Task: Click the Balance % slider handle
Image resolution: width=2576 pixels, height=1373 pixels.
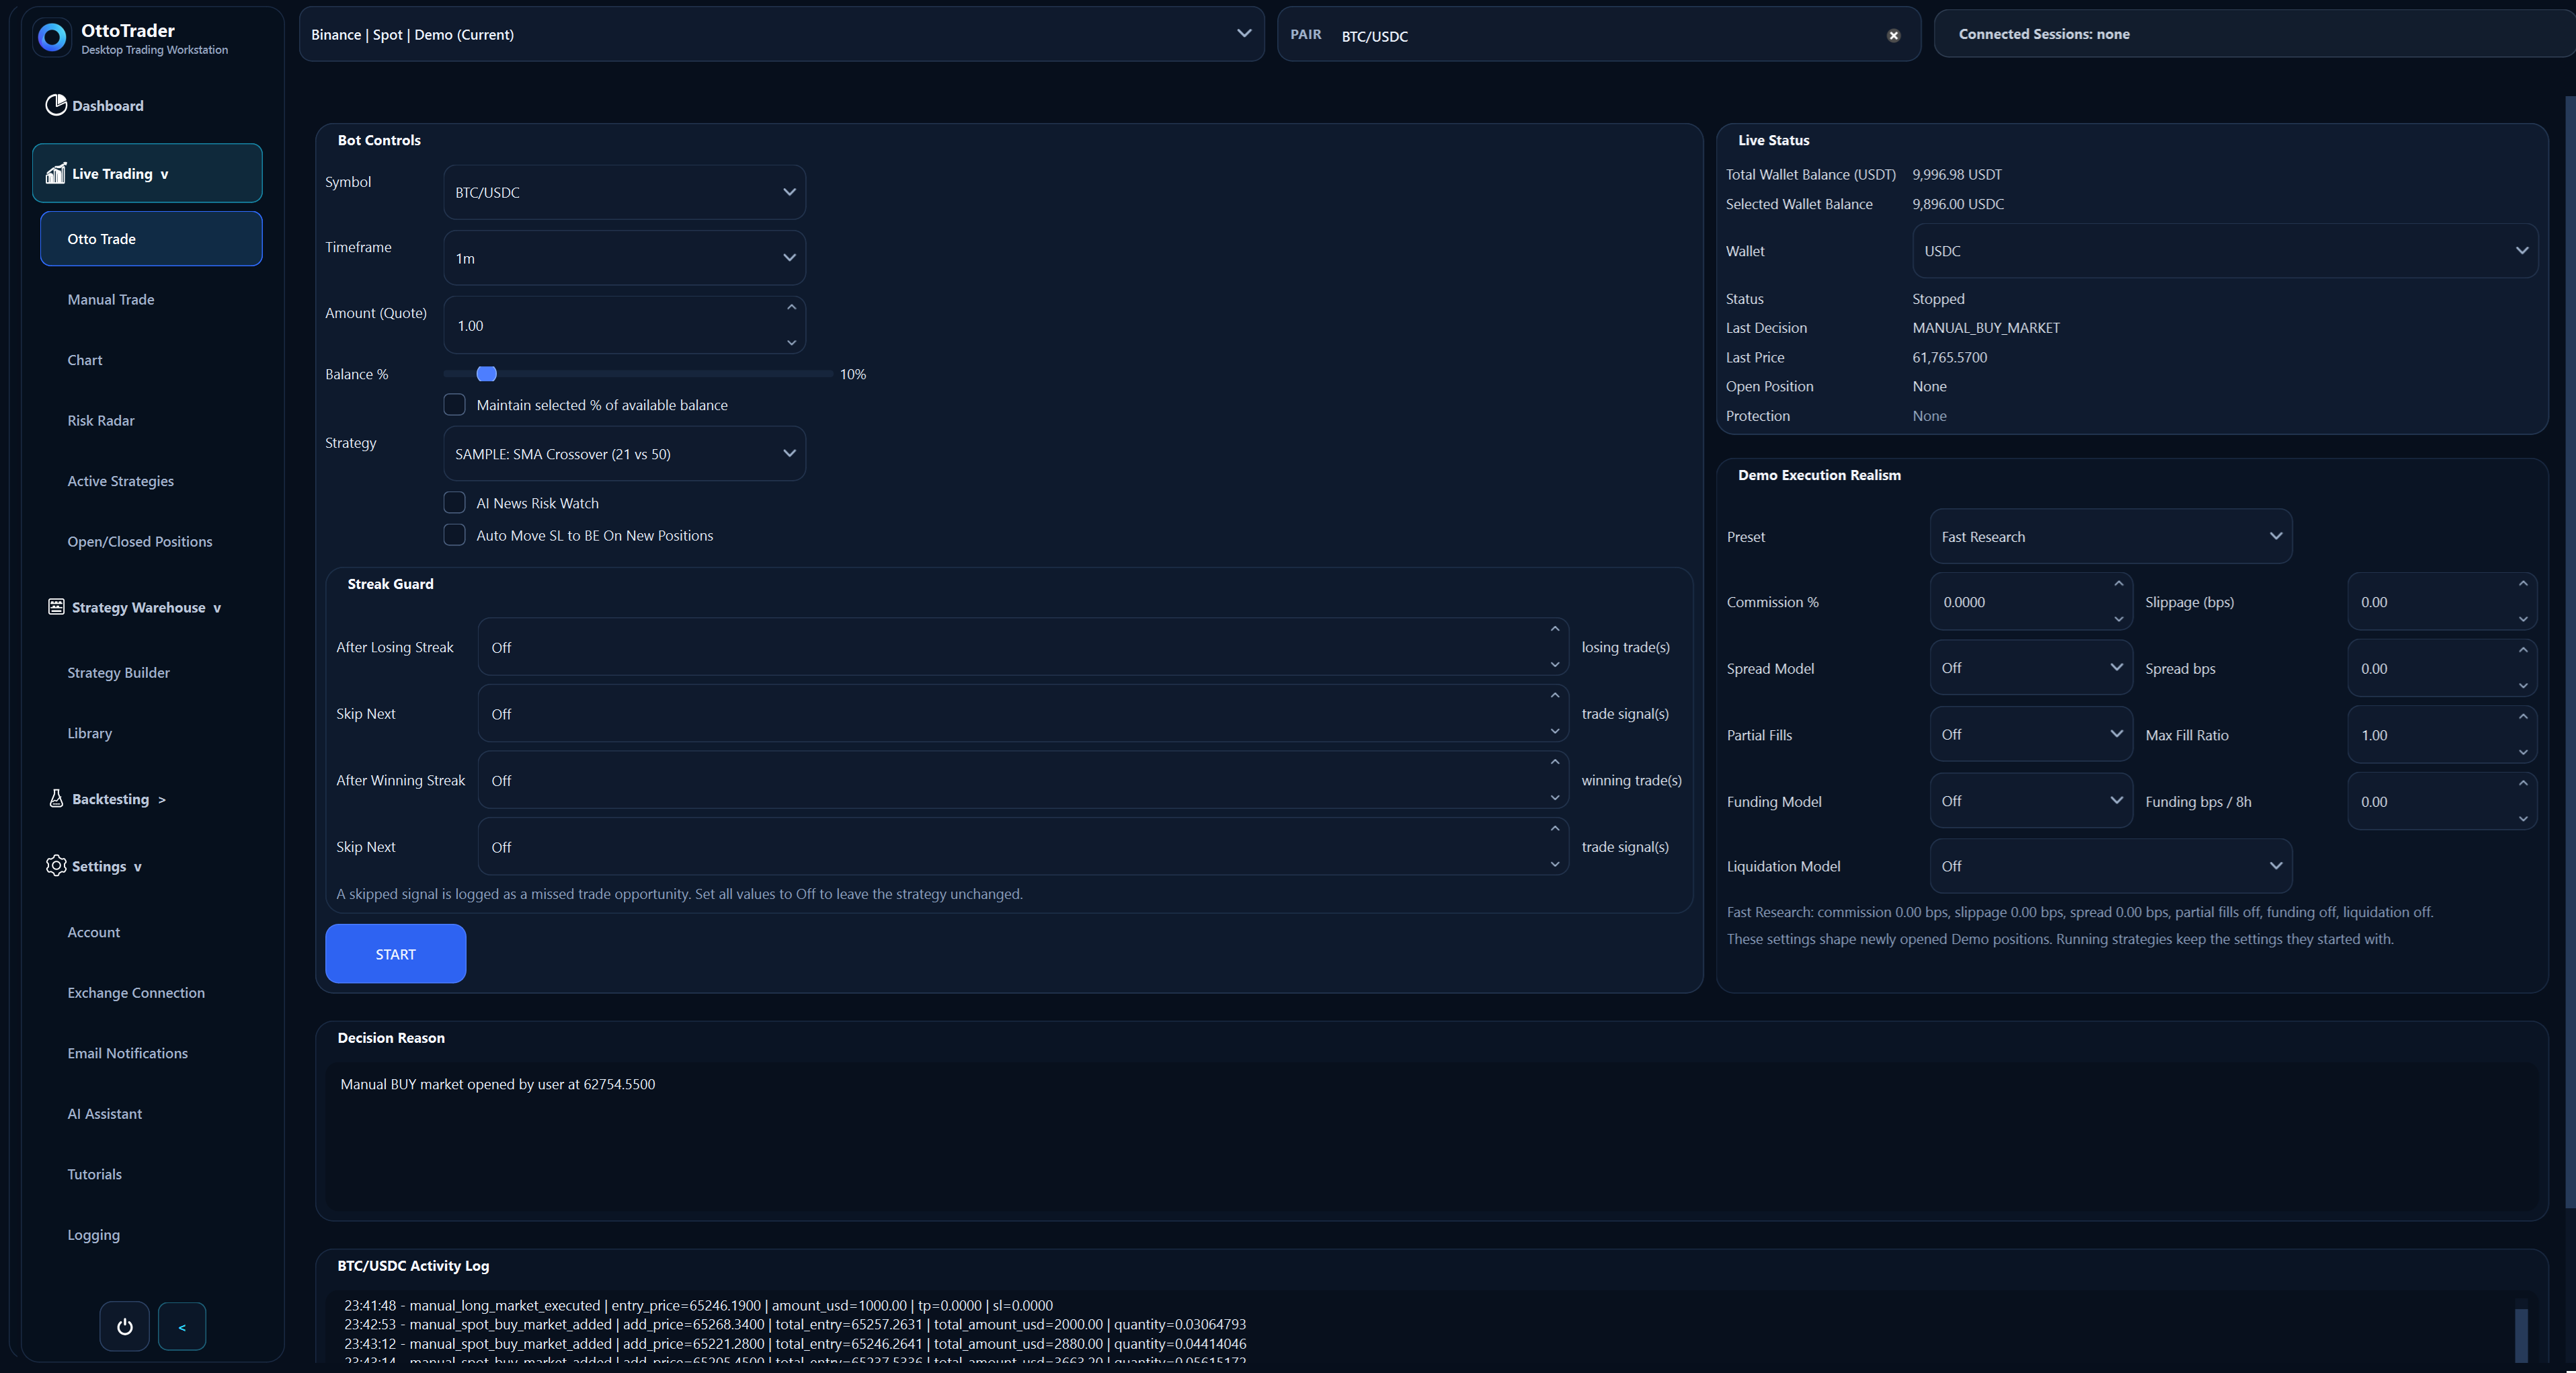Action: pos(487,373)
